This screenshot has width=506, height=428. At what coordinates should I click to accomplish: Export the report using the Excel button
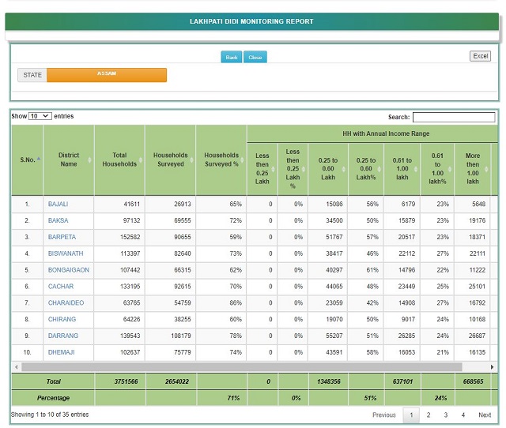coord(480,56)
